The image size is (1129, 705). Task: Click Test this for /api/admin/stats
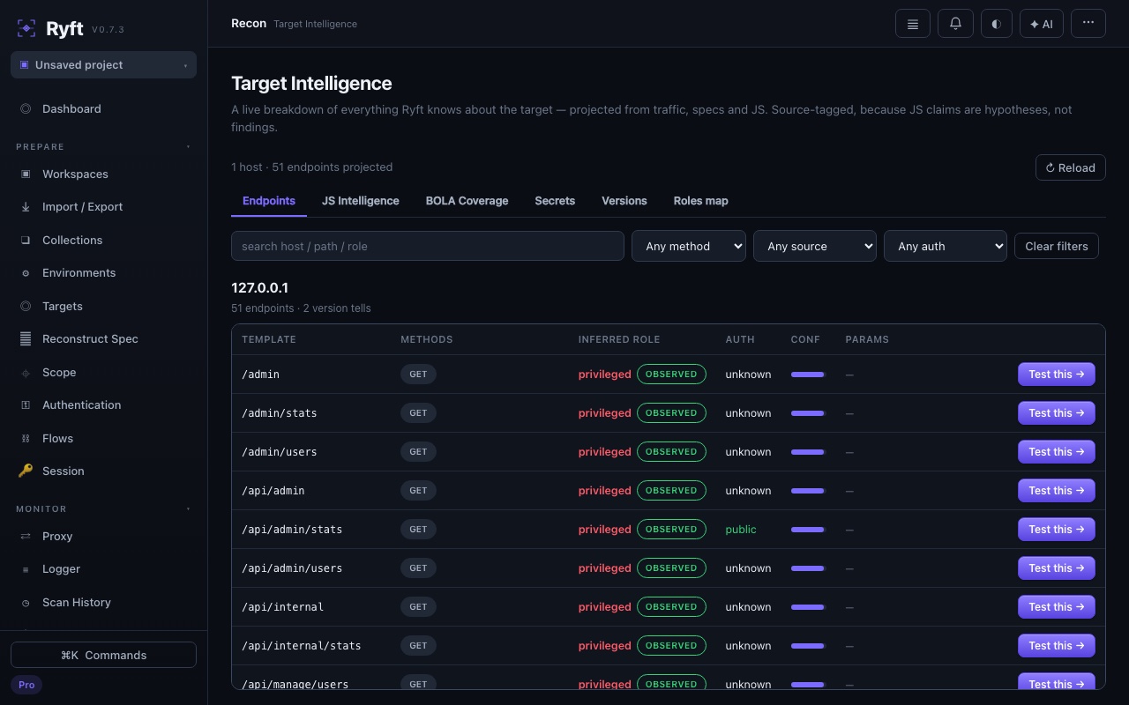coord(1057,529)
